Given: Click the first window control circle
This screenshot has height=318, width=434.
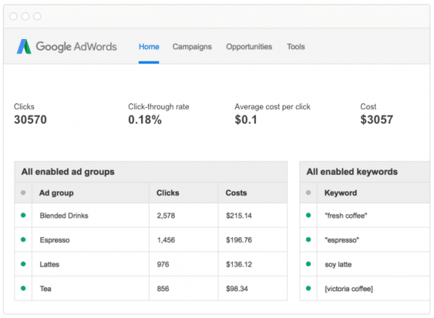Looking at the screenshot, I should click(13, 17).
